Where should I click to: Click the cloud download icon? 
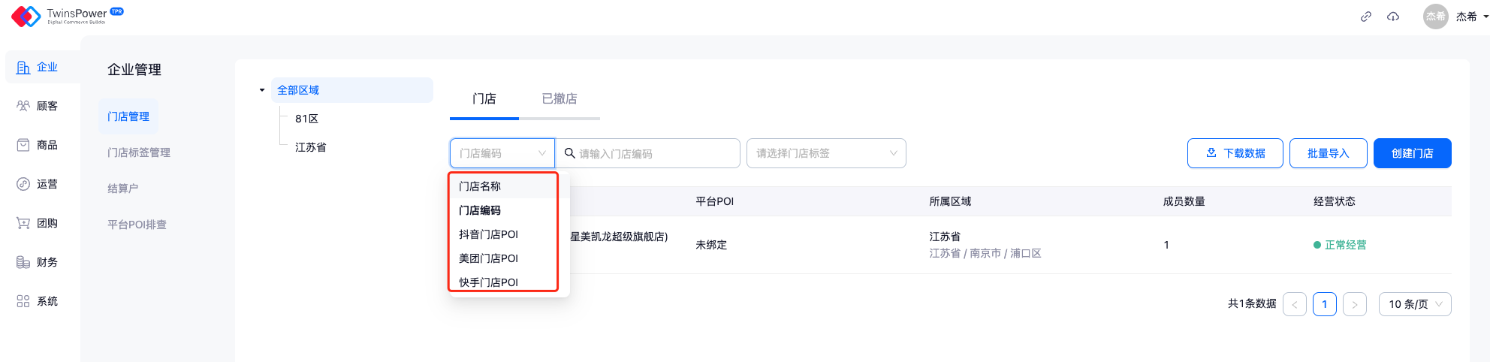[x=1393, y=17]
